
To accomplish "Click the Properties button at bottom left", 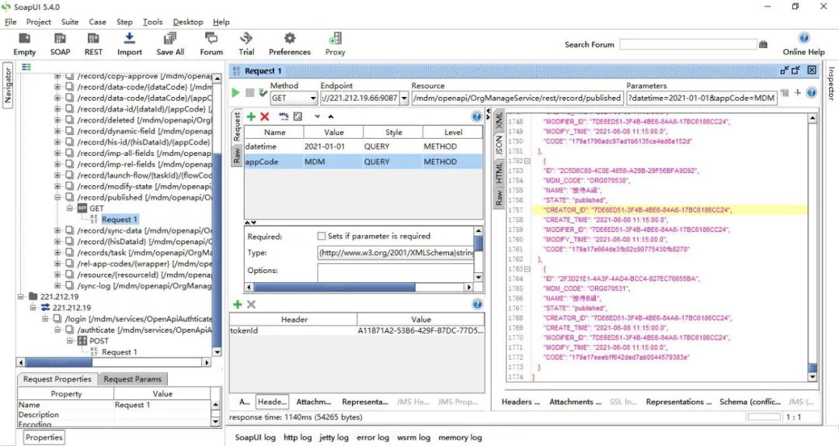I will click(x=44, y=437).
